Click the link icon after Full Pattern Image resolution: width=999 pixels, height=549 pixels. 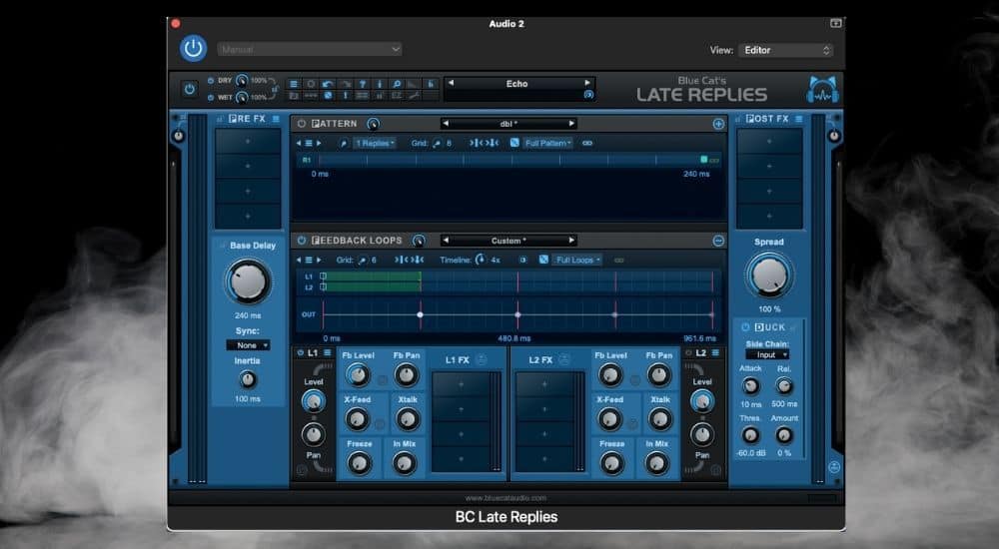(587, 144)
